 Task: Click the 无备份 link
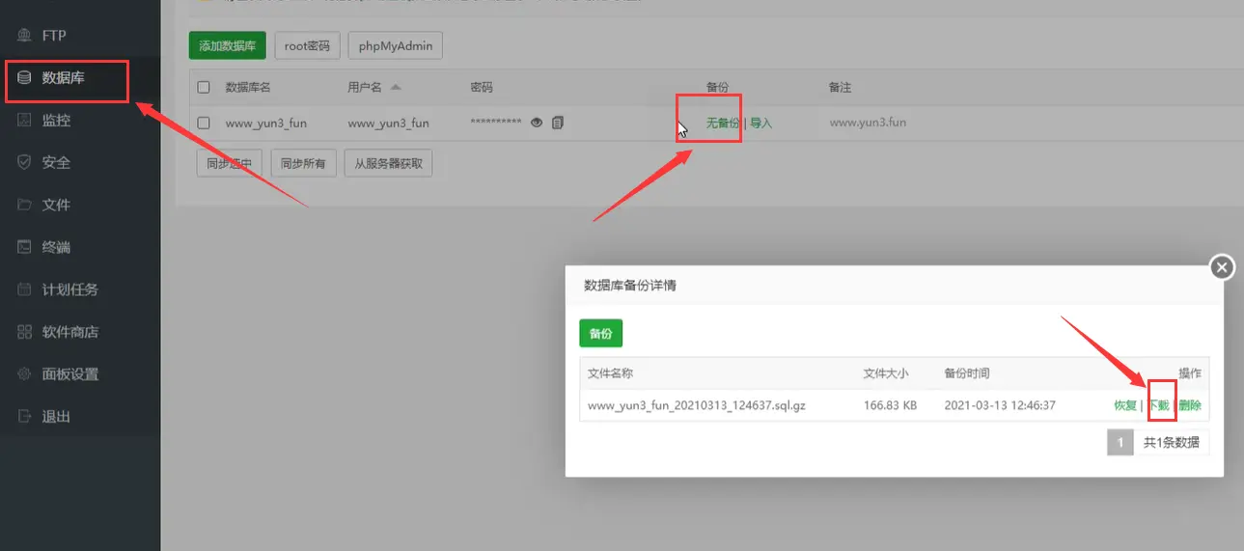723,123
